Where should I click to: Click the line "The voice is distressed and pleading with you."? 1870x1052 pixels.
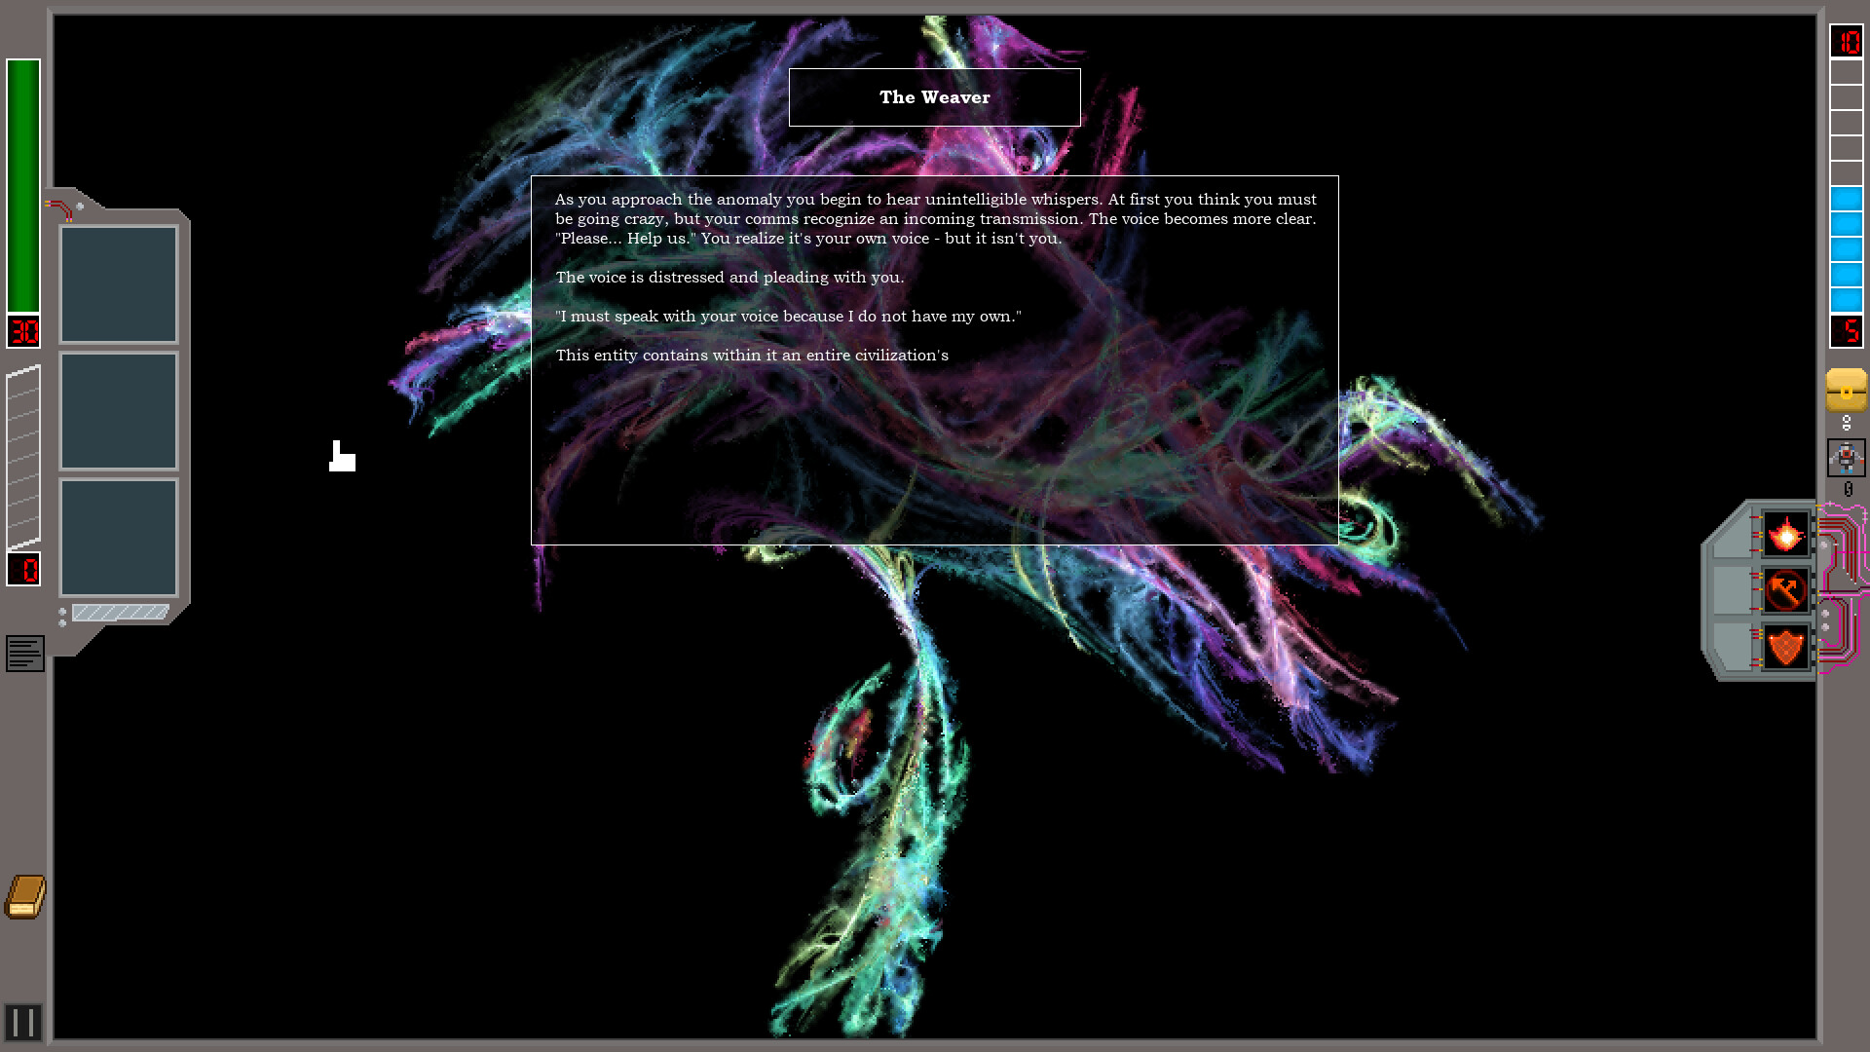pyautogui.click(x=729, y=278)
